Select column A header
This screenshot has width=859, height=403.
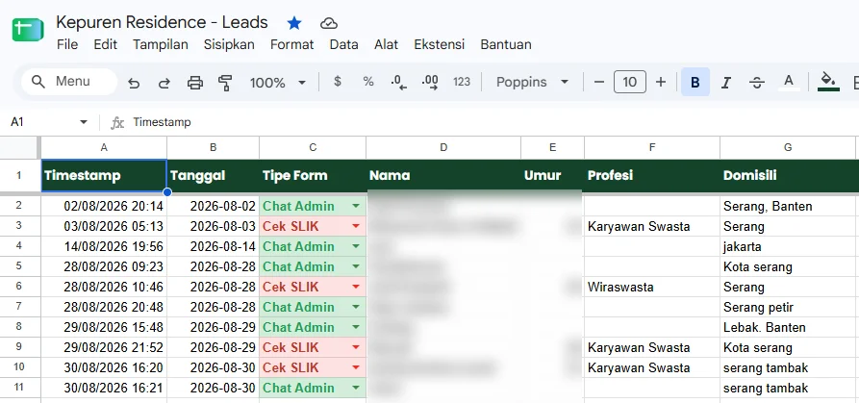pos(104,147)
